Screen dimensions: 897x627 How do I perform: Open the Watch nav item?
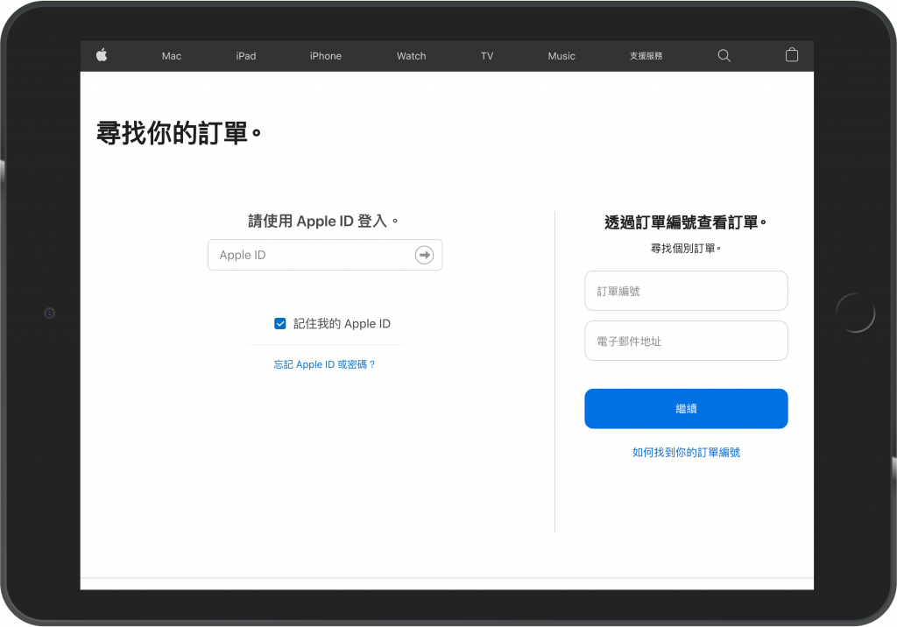(412, 56)
